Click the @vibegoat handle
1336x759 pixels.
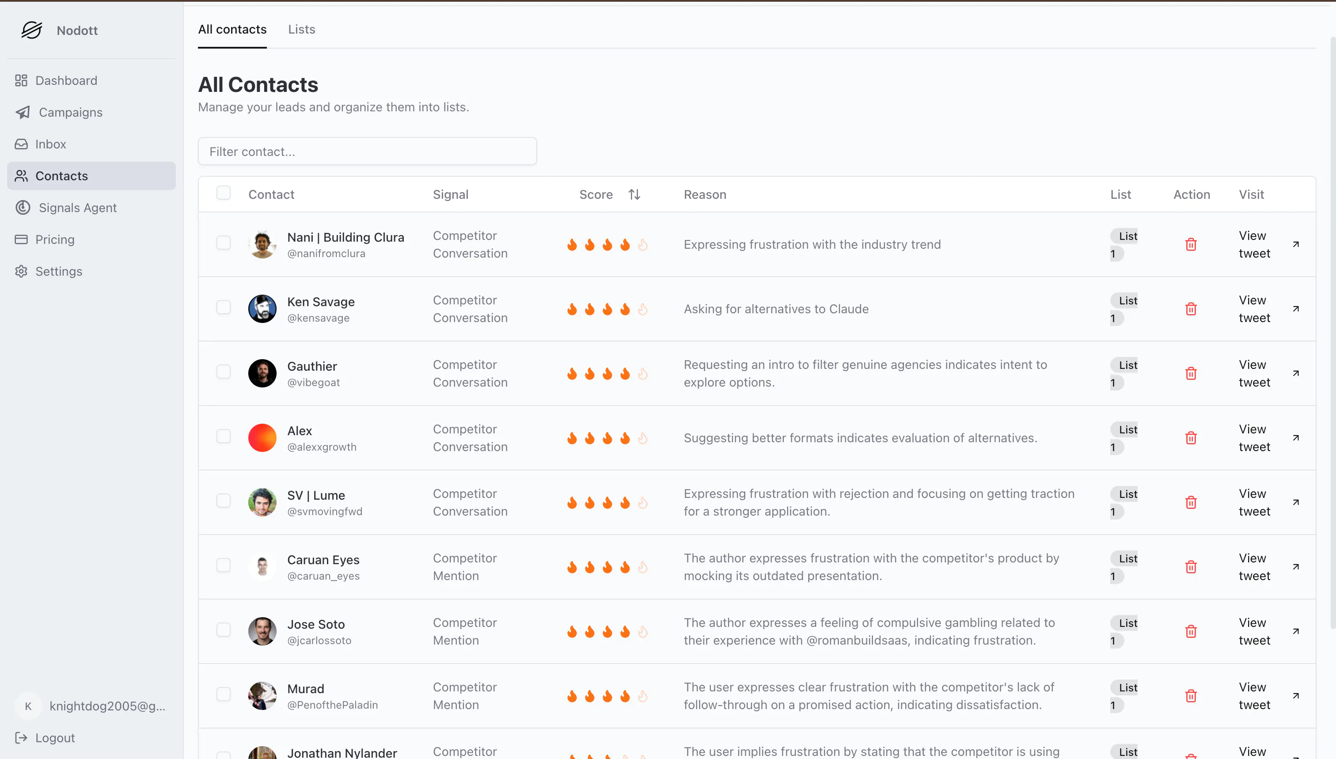point(313,382)
